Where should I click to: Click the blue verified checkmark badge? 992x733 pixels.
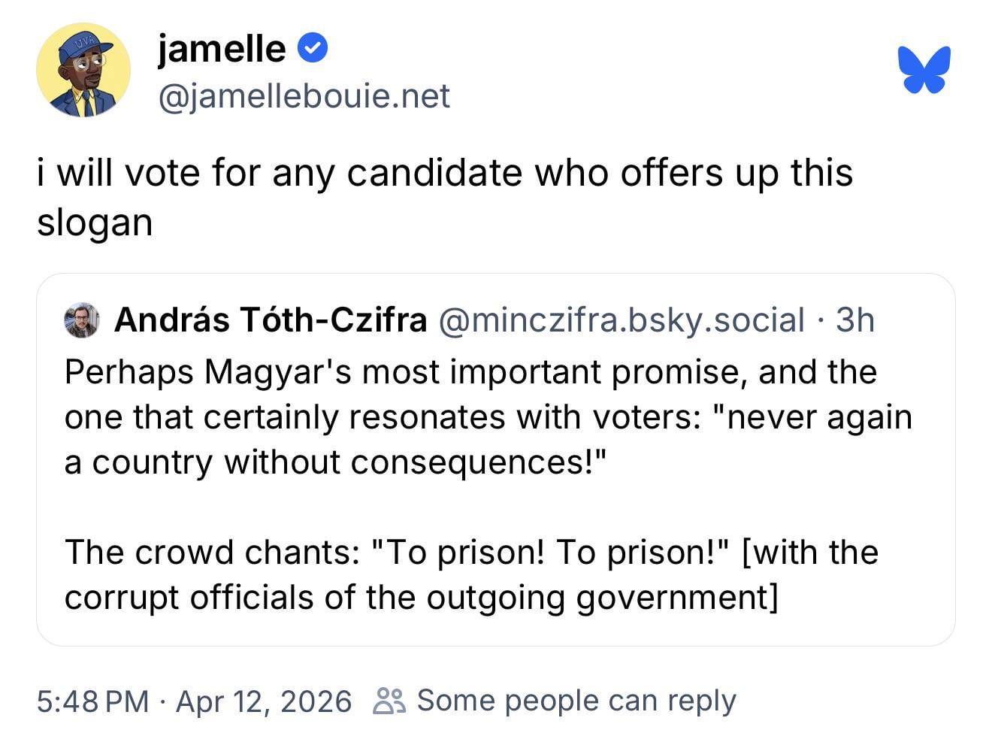[x=313, y=49]
